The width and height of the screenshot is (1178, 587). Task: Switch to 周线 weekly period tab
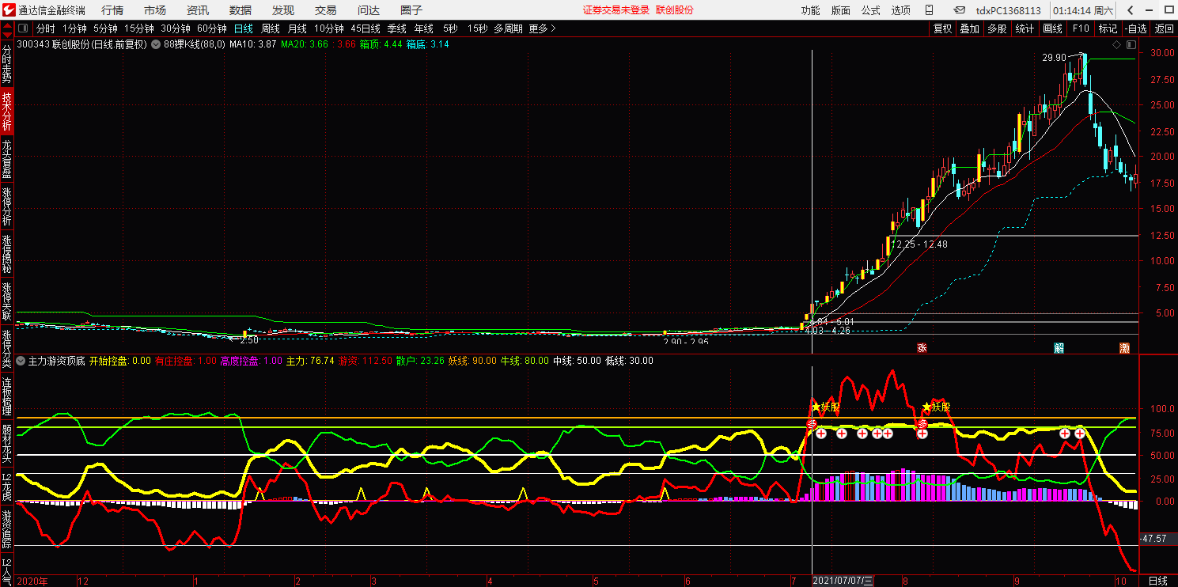pyautogui.click(x=271, y=28)
